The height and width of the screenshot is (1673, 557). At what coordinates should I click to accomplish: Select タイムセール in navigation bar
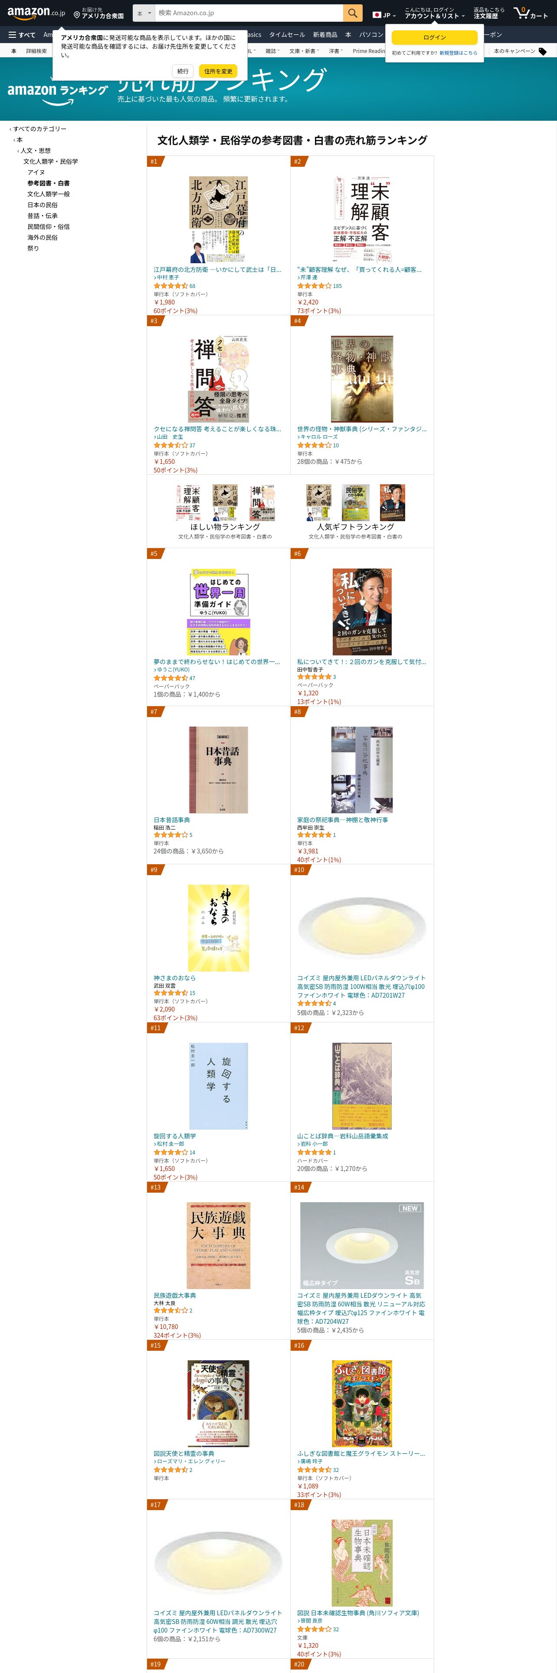pos(287,34)
